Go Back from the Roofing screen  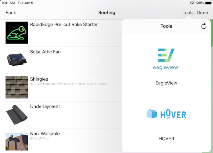[11, 12]
